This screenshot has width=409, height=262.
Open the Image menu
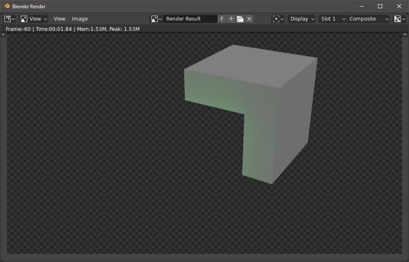tap(79, 19)
